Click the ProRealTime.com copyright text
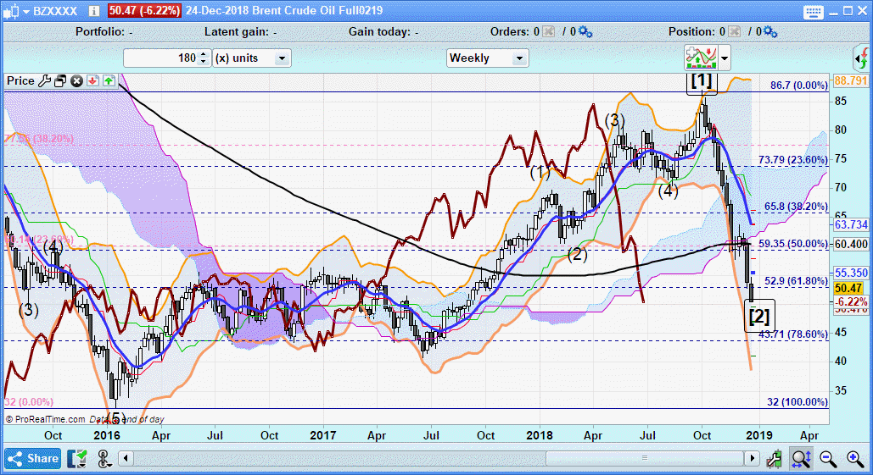 [x=46, y=419]
